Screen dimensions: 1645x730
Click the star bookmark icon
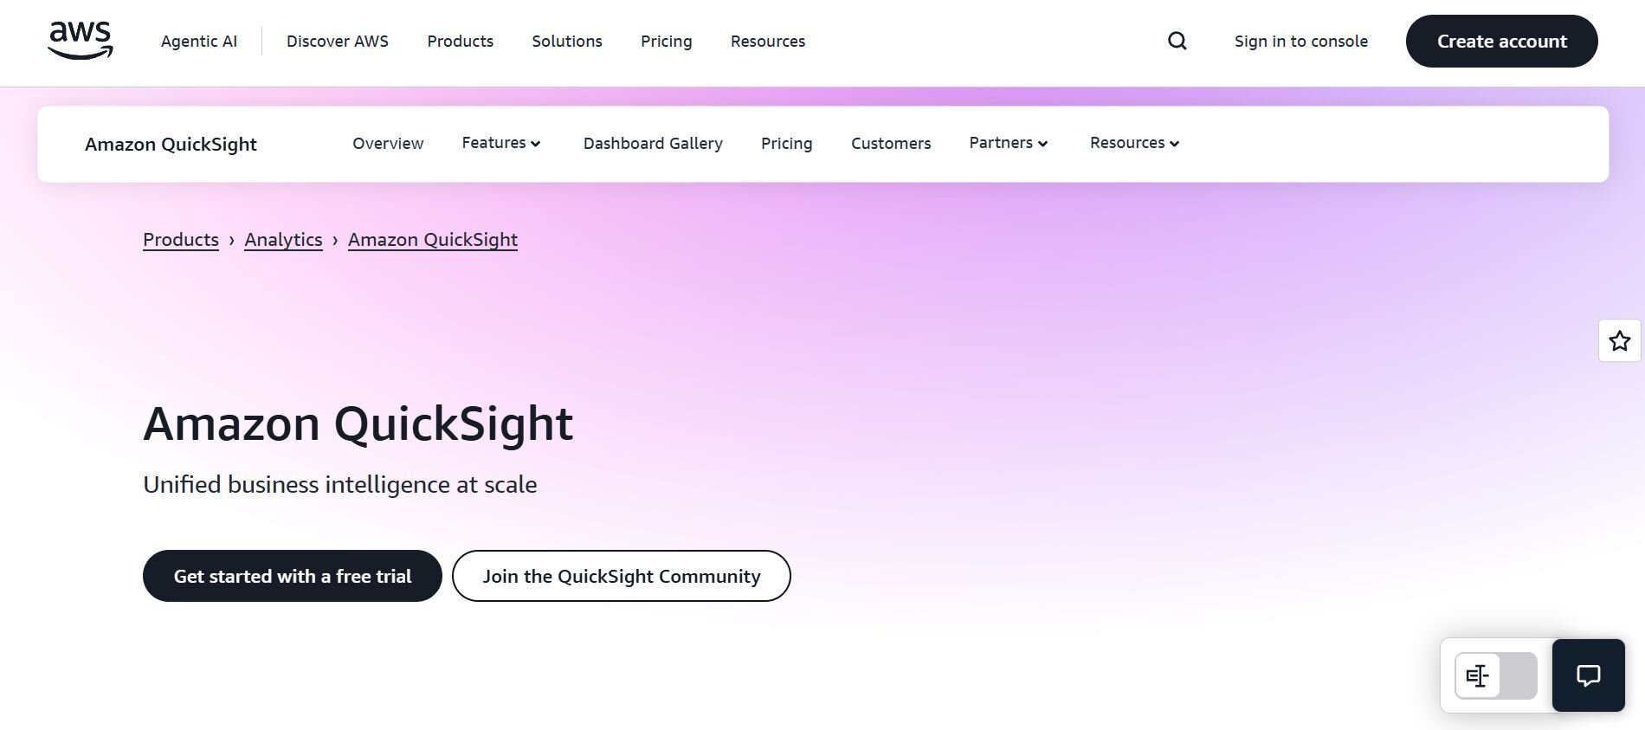1619,340
